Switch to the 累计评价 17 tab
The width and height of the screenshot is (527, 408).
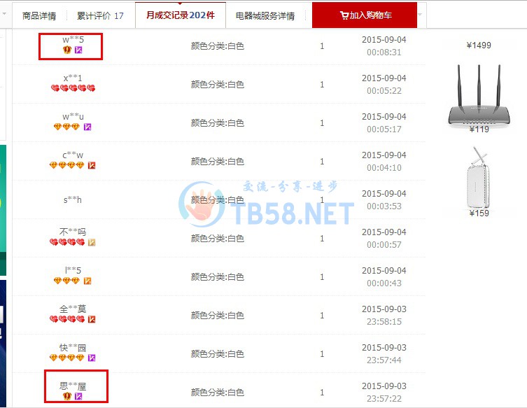pyautogui.click(x=100, y=16)
